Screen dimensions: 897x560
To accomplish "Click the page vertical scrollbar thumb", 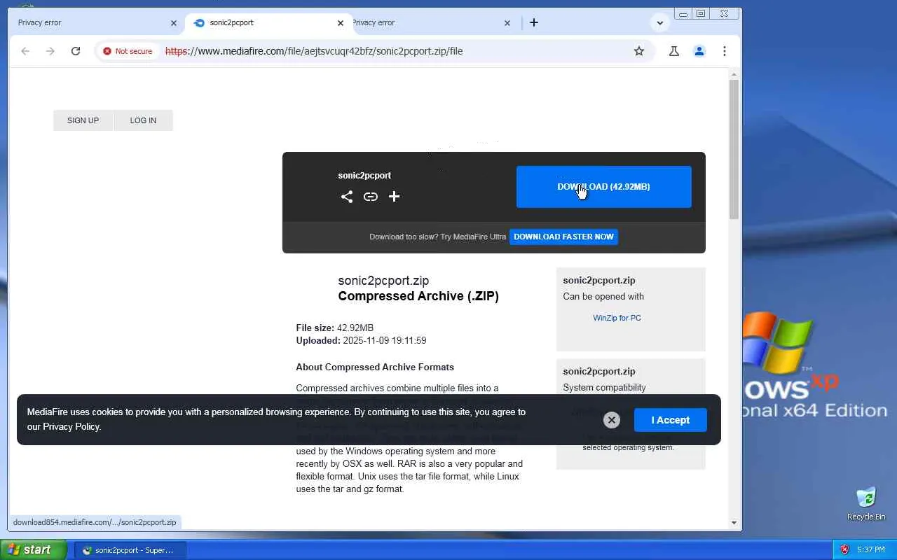I will (x=734, y=149).
